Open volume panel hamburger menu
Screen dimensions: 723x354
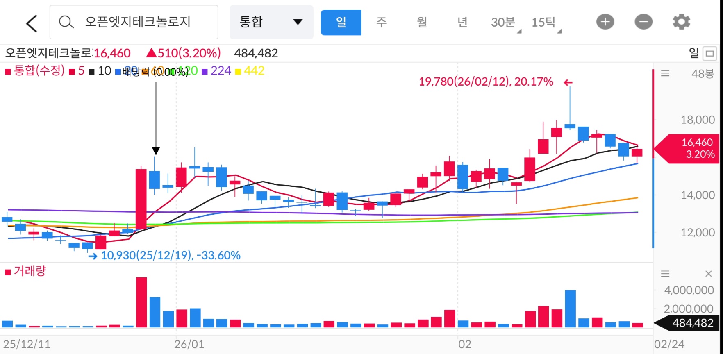point(665,273)
